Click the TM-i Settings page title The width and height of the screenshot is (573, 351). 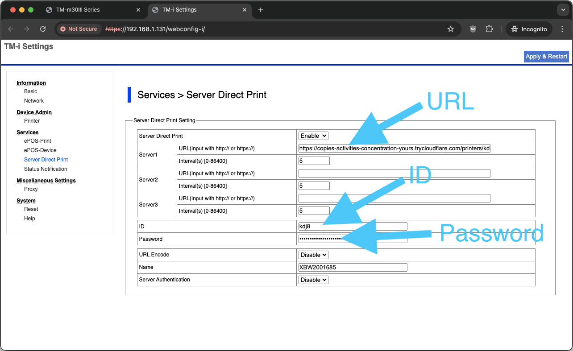point(29,46)
